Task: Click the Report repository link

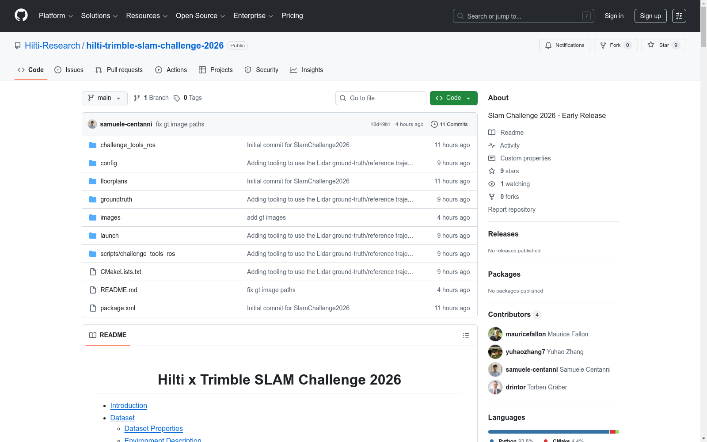Action: tap(512, 210)
